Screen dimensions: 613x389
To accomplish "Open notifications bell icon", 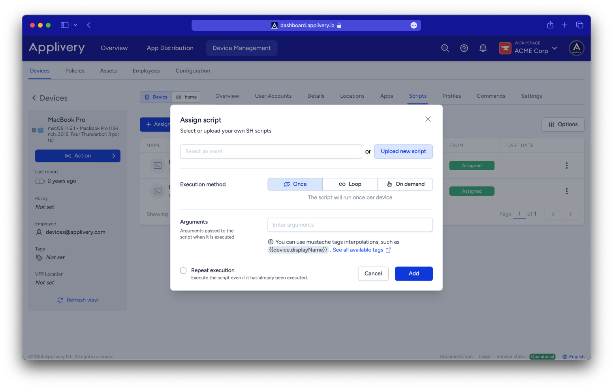I will click(483, 48).
